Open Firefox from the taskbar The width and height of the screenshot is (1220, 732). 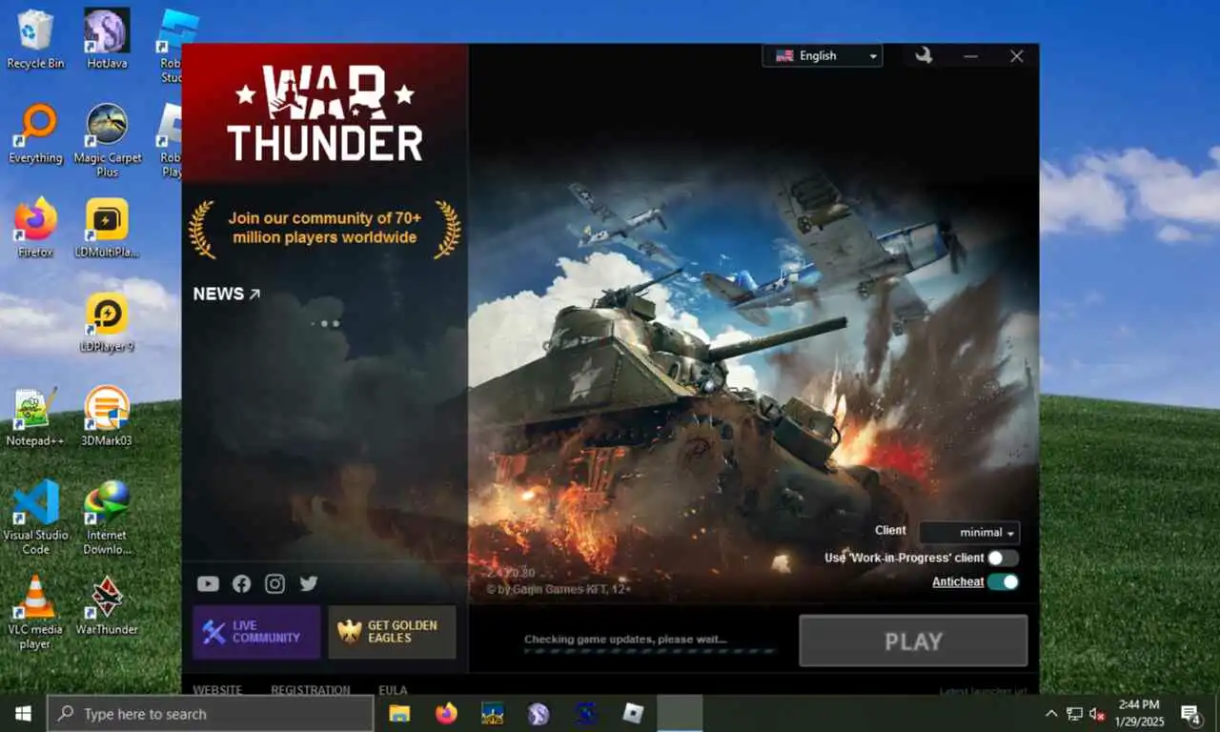(446, 713)
